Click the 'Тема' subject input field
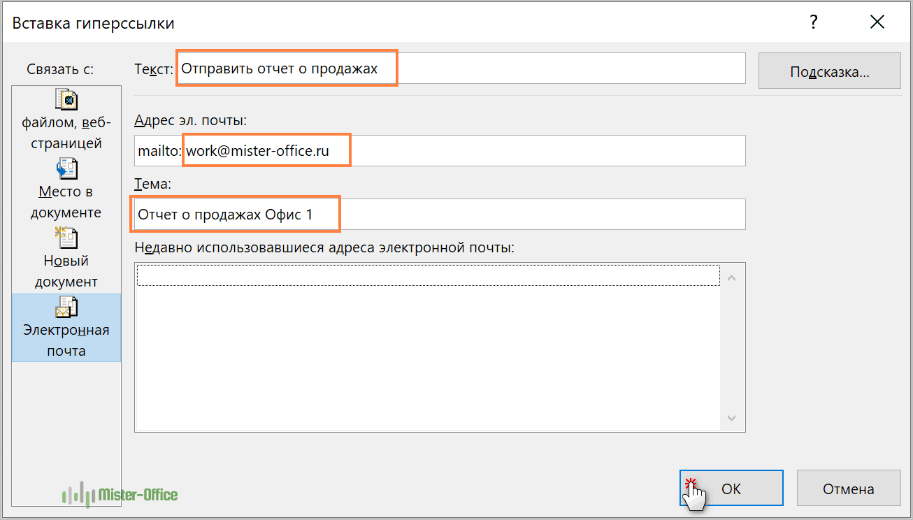Viewport: 913px width, 520px height. click(439, 215)
